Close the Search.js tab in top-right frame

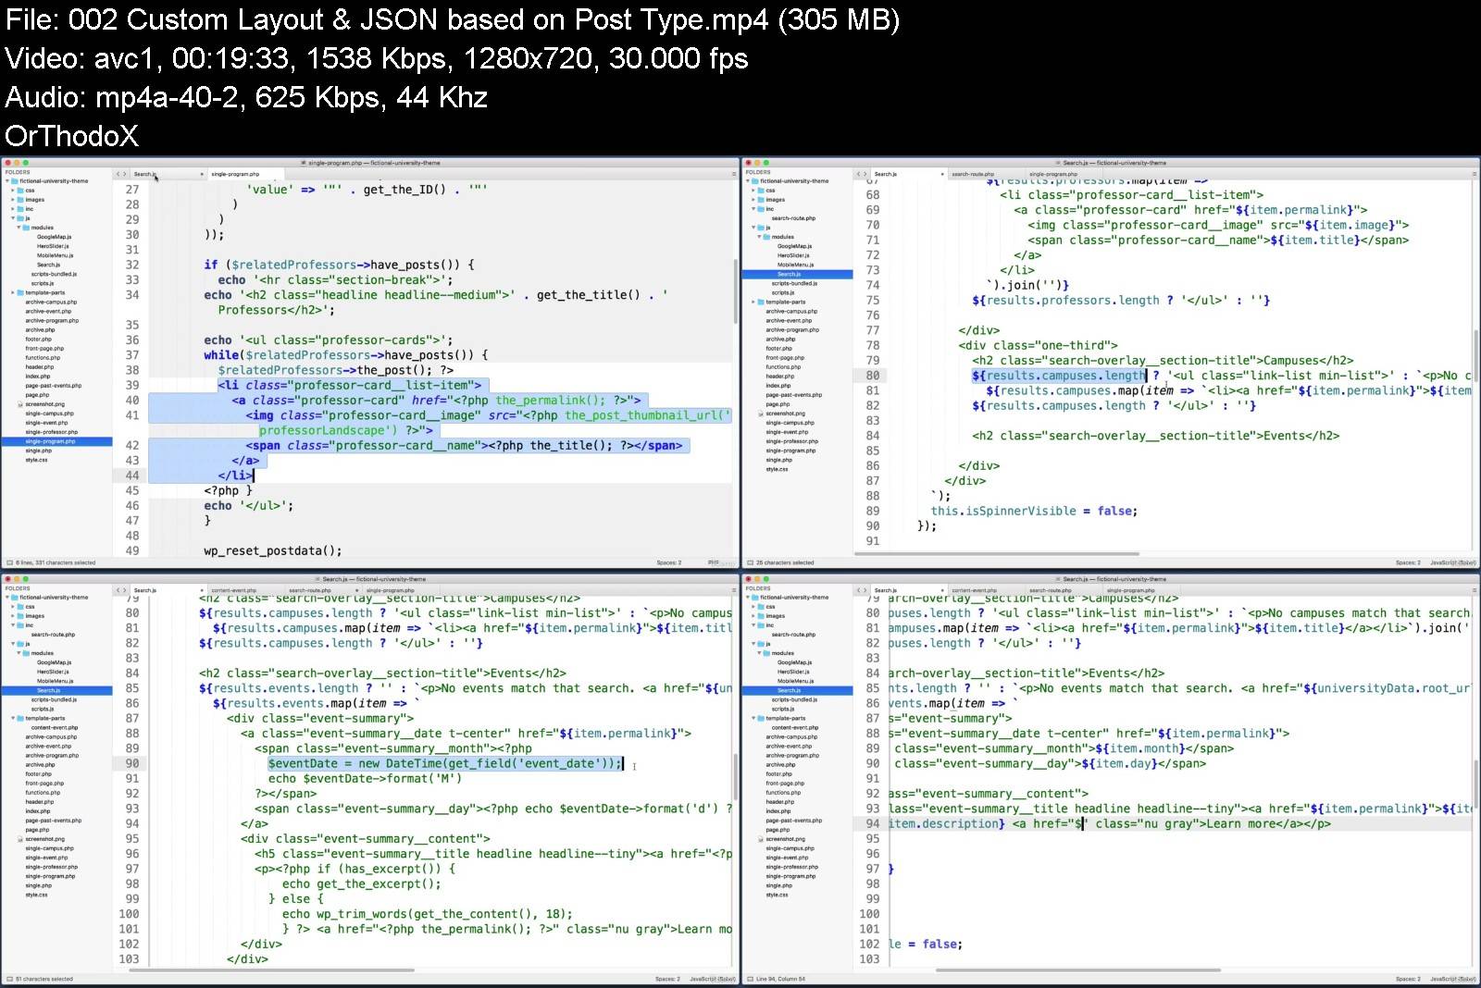[x=942, y=174]
